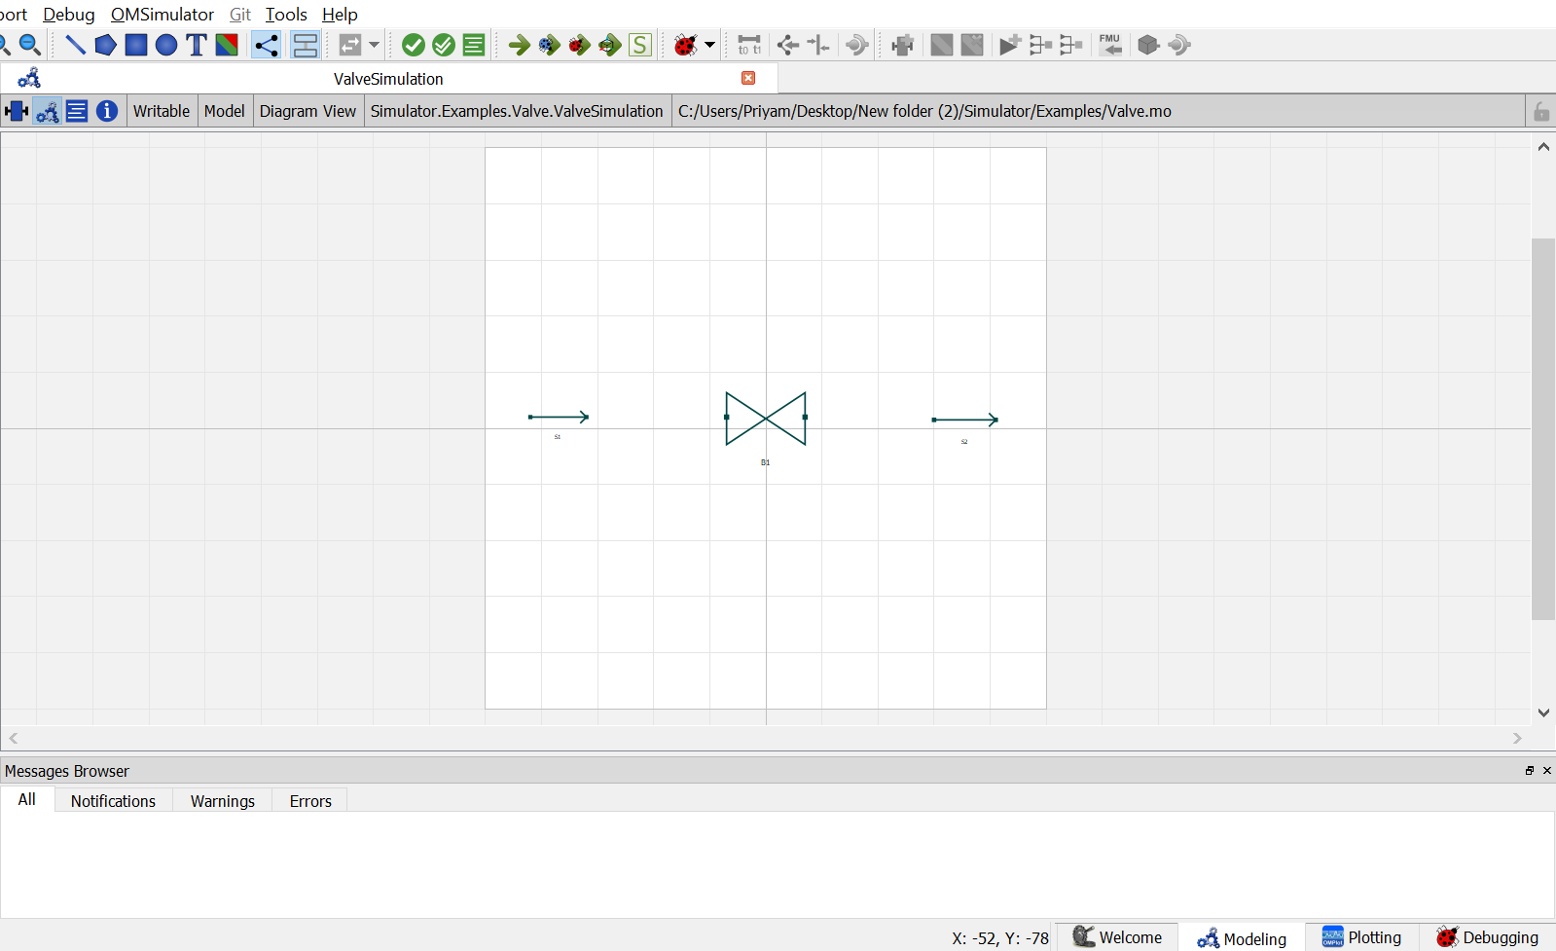Toggle Transition mode
The image size is (1556, 951).
coord(306,45)
